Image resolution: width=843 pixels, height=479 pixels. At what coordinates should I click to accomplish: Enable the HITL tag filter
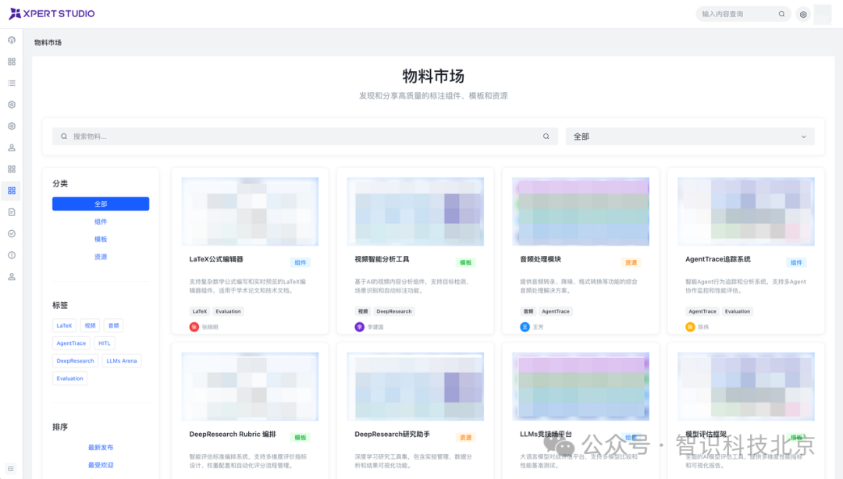pos(104,342)
